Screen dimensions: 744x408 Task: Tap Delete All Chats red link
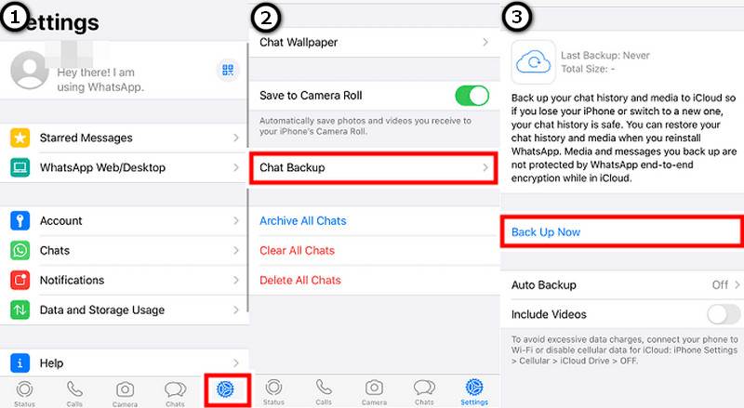(299, 280)
